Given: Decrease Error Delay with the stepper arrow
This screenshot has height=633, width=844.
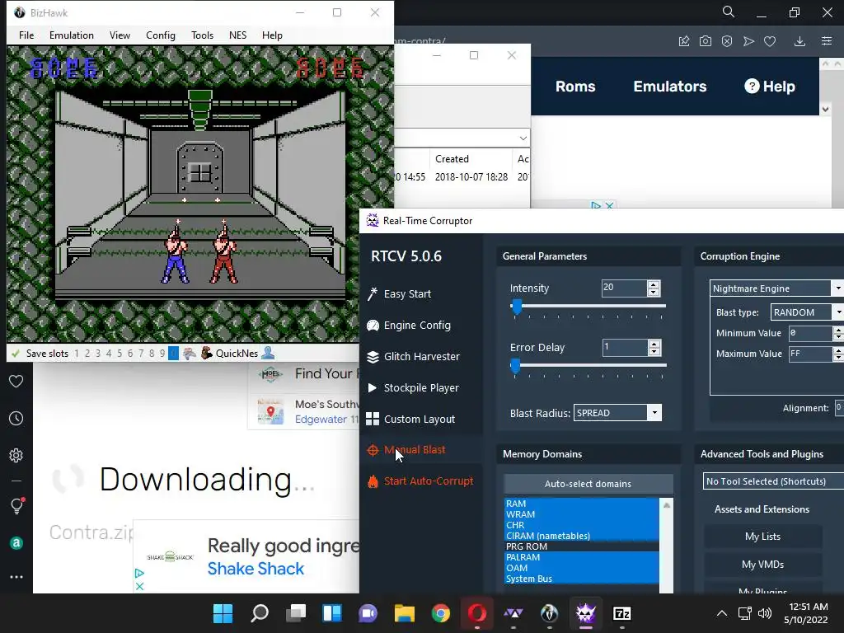Looking at the screenshot, I should (x=654, y=352).
